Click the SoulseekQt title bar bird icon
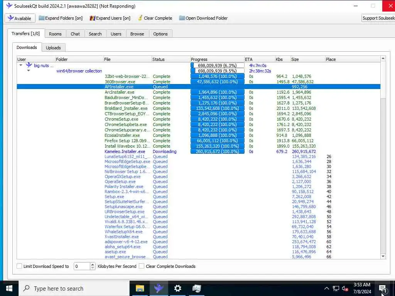Image resolution: width=395 pixels, height=296 pixels. 9,6
